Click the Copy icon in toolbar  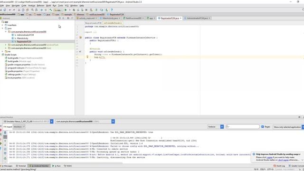point(23,10)
